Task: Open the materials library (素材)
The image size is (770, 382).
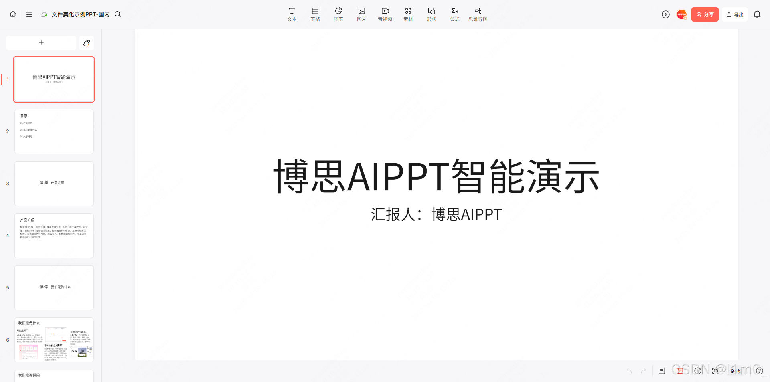Action: (408, 14)
